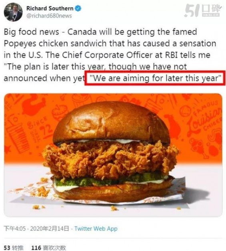Open the @richard680news handle
This screenshot has height=251, width=226.
[x=49, y=16]
